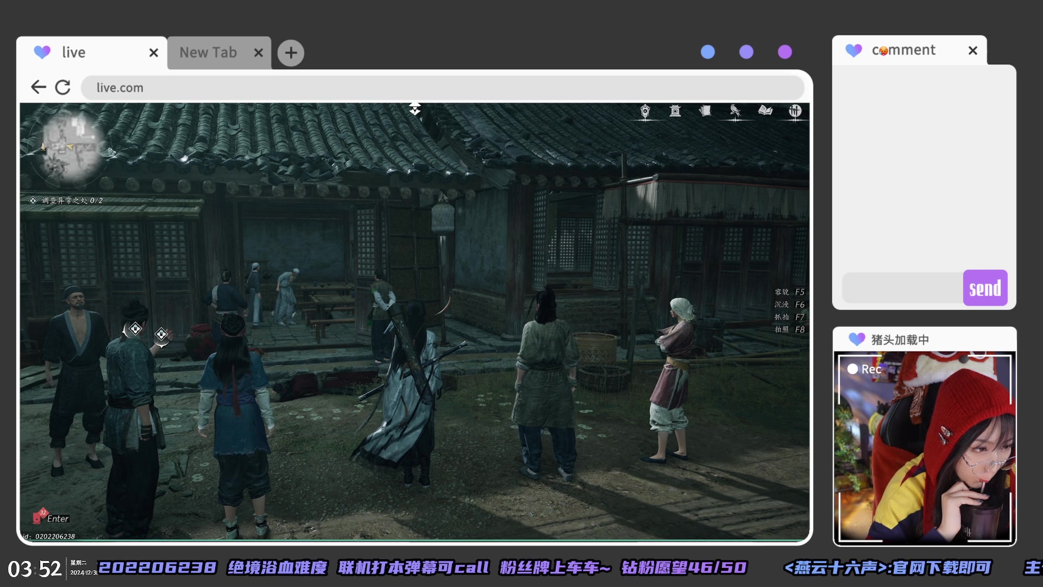This screenshot has width=1043, height=587.
Task: Click heart icon in comment panel header
Action: click(x=854, y=51)
